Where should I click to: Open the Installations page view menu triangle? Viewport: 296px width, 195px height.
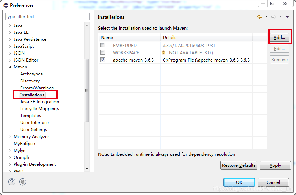(x=287, y=17)
